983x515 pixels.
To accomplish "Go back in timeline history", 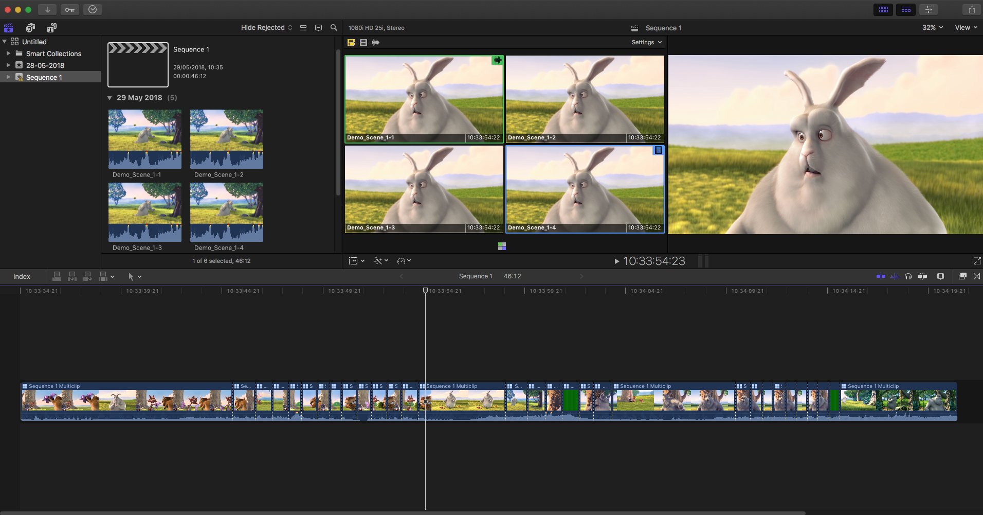I will [402, 276].
